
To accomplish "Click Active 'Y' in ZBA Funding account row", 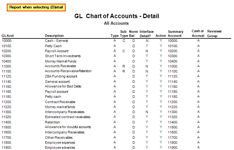I will point(161,76).
